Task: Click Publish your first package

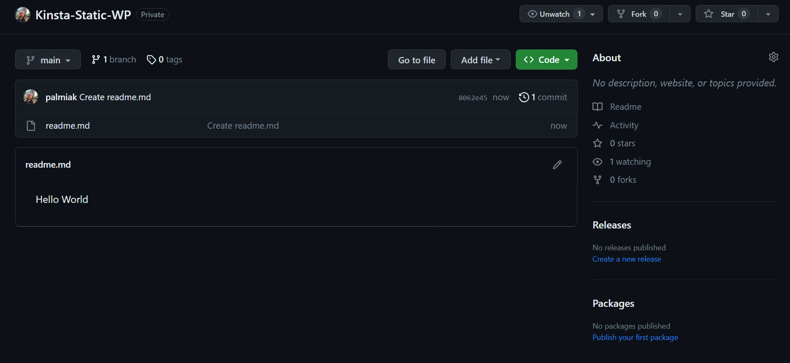Action: (635, 337)
